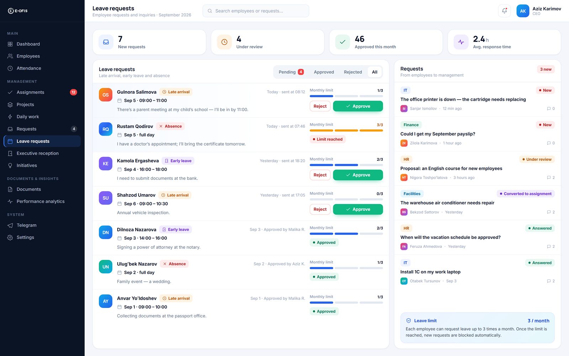Viewport: 569px width, 356px height.
Task: Switch to the Rejected tab
Action: click(353, 72)
